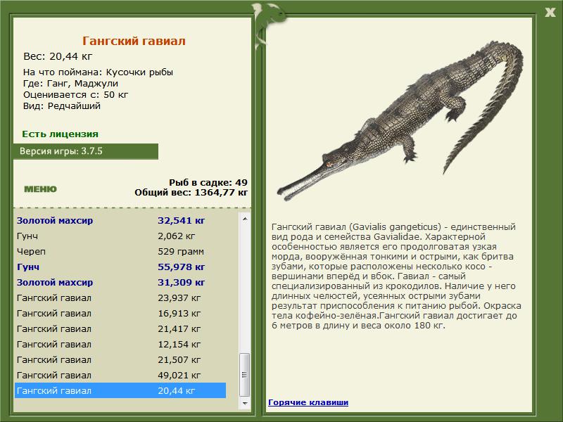Click the Гангский гавиал title heading
The height and width of the screenshot is (422, 563).
(134, 41)
